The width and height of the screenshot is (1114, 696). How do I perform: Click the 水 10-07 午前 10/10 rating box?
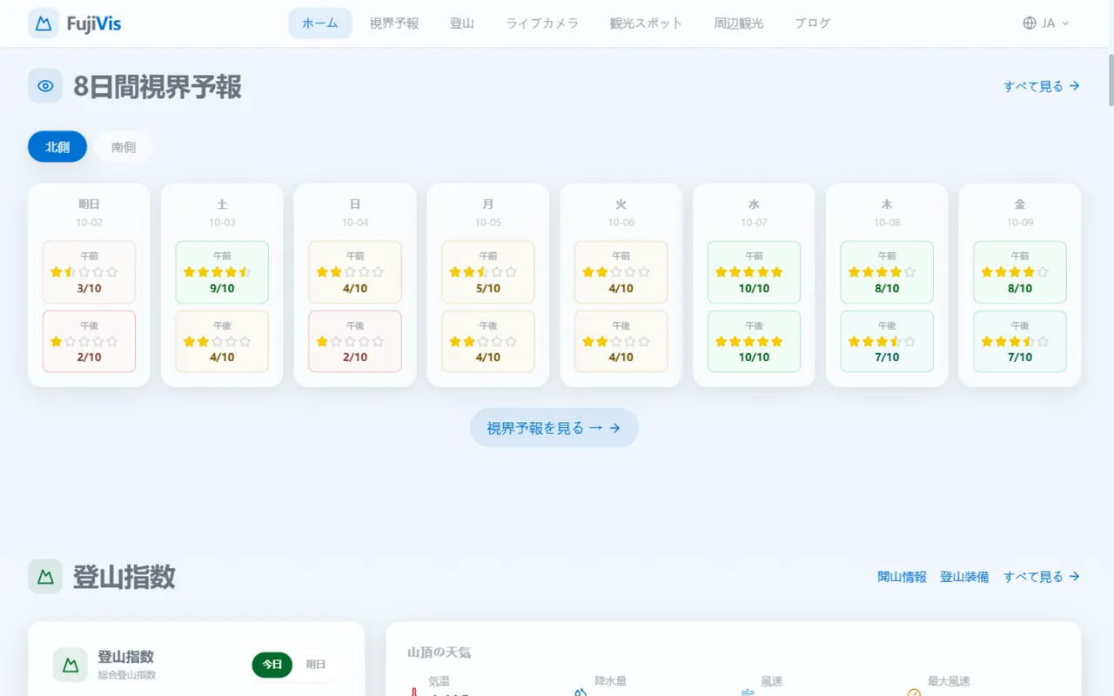tap(754, 272)
